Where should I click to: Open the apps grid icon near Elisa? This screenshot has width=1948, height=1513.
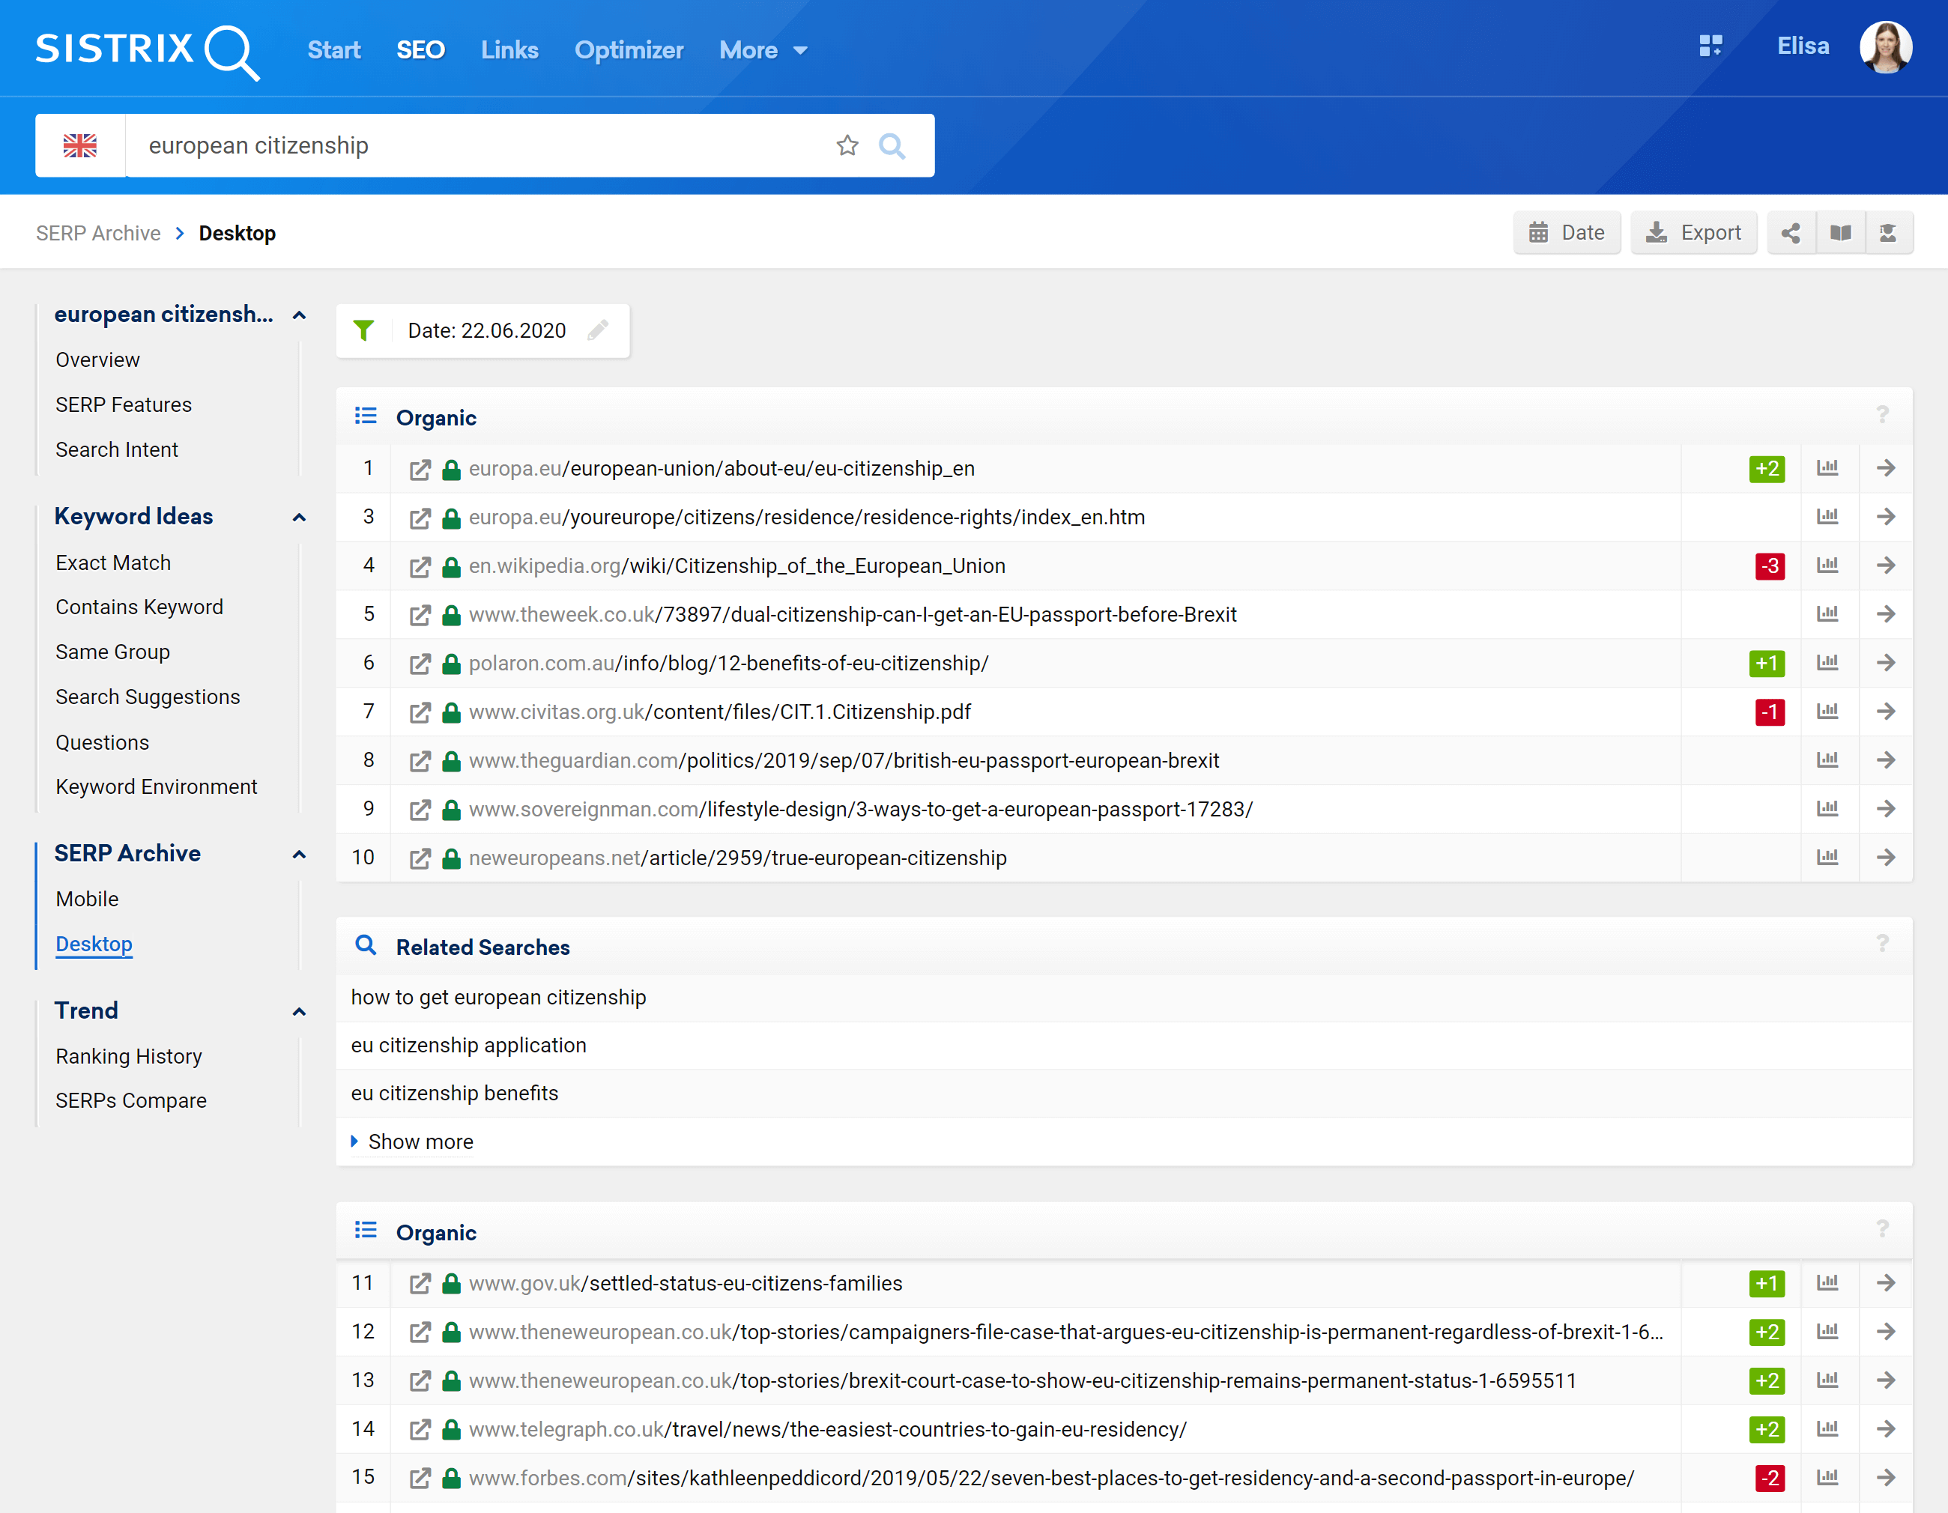click(1710, 46)
